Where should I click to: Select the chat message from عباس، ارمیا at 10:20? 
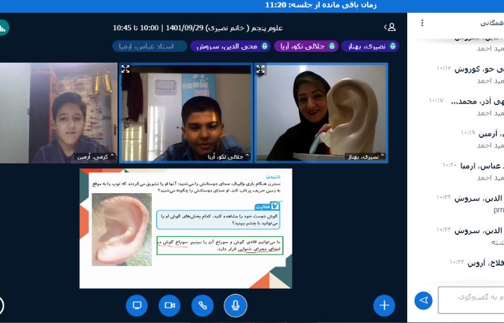(x=473, y=172)
